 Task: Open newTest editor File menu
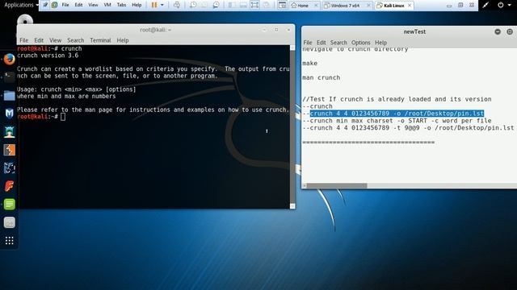pos(308,43)
